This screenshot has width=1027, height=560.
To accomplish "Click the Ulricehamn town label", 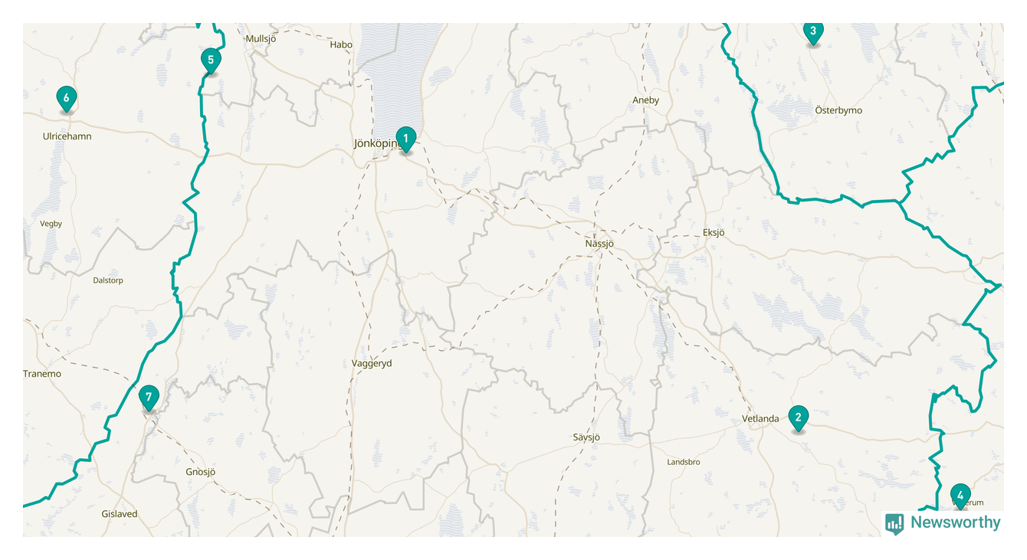I will click(x=67, y=136).
